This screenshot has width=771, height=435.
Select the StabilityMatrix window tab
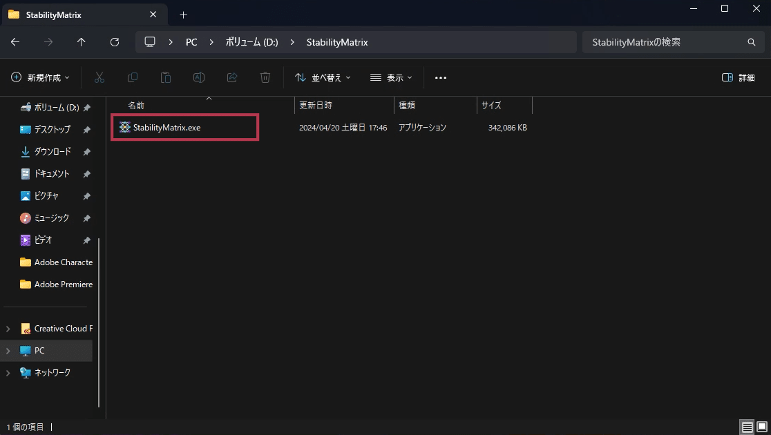[x=84, y=14]
